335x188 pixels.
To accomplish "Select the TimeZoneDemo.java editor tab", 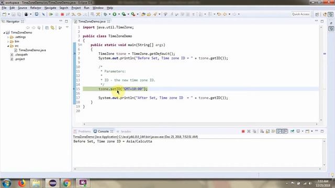I will [x=92, y=21].
